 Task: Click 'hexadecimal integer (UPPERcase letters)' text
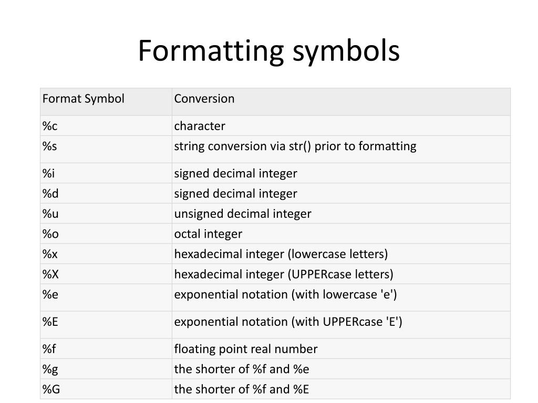click(283, 274)
